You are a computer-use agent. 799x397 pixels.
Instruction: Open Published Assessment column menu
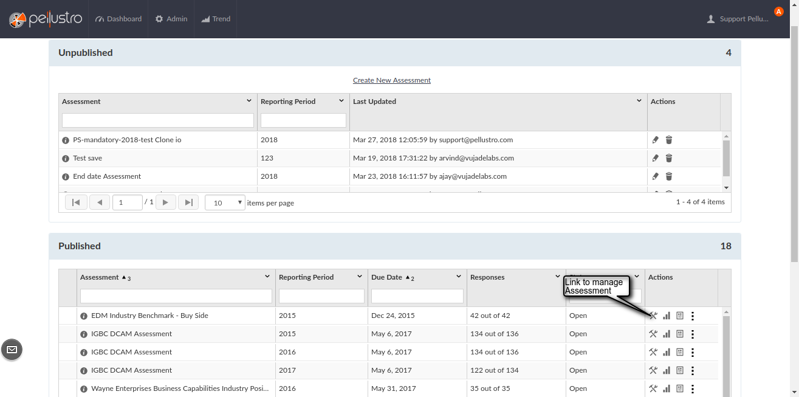coord(267,277)
